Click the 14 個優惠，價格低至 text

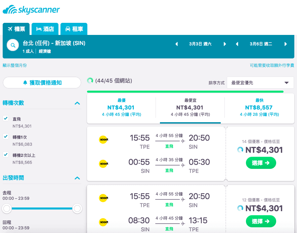(x=261, y=142)
